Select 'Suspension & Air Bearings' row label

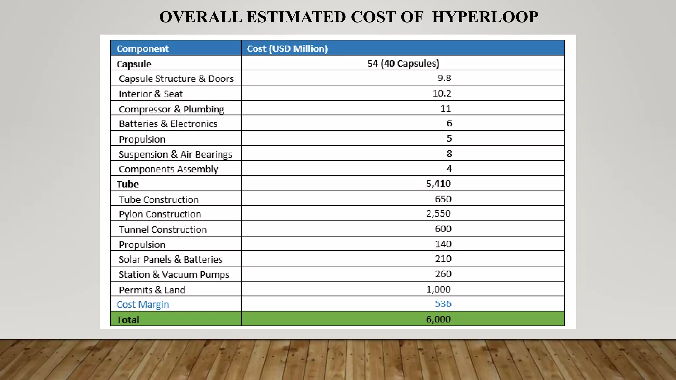(x=175, y=154)
